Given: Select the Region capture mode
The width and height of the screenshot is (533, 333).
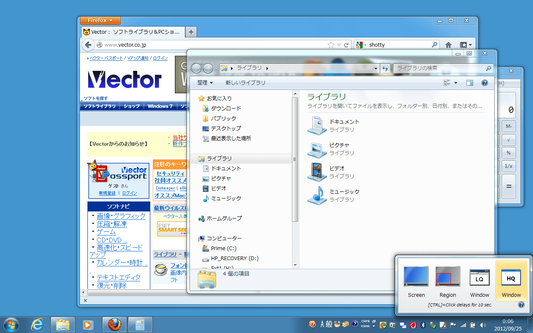Looking at the screenshot, I should tap(448, 282).
